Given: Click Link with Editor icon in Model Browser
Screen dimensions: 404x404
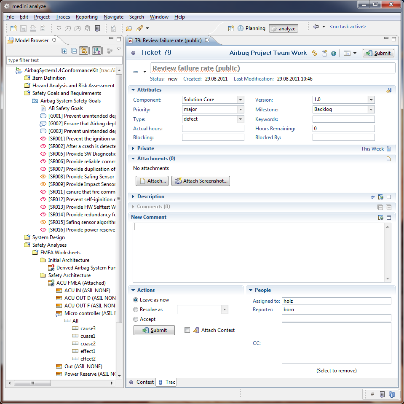Looking at the screenshot, I should pos(83,51).
